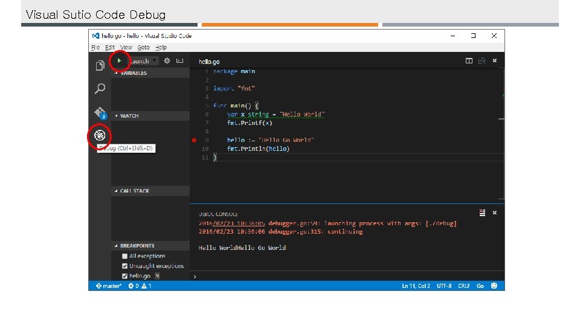Screen dimensions: 580x326
Task: Open the View menu
Action: click(x=126, y=47)
